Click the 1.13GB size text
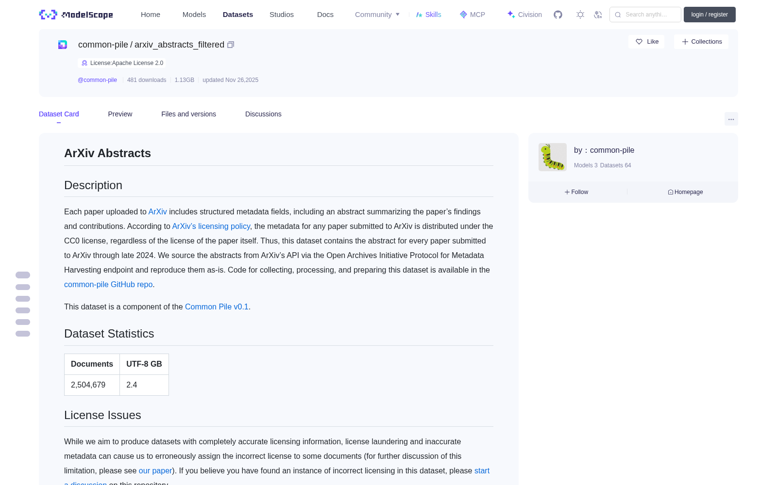Viewport: 777px width, 485px height. click(185, 80)
